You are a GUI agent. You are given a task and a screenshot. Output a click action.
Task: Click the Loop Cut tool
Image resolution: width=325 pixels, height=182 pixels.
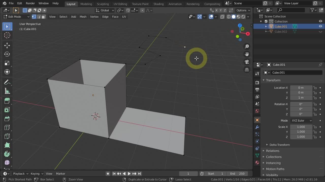coord(7,127)
